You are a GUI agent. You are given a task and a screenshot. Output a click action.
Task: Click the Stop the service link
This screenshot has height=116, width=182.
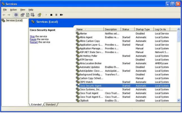coord(32,36)
